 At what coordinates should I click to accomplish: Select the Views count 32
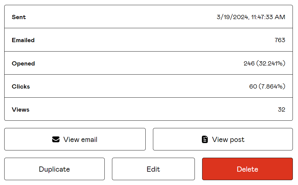[x=282, y=109]
